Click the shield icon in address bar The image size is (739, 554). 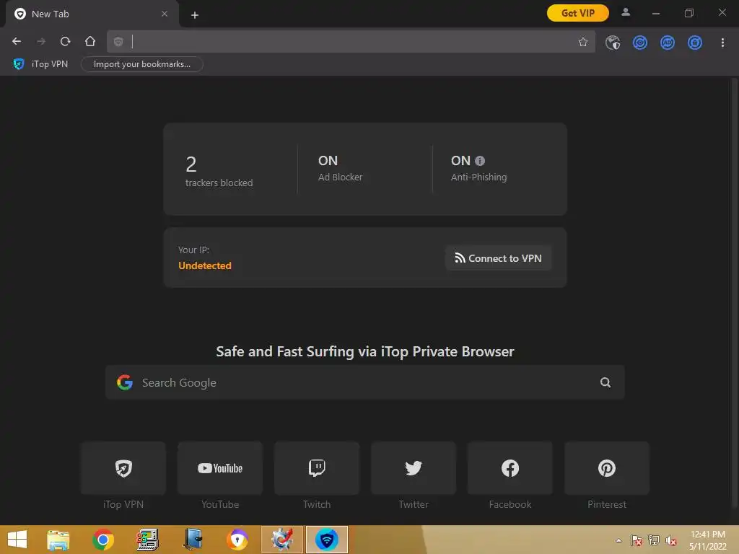pos(118,42)
